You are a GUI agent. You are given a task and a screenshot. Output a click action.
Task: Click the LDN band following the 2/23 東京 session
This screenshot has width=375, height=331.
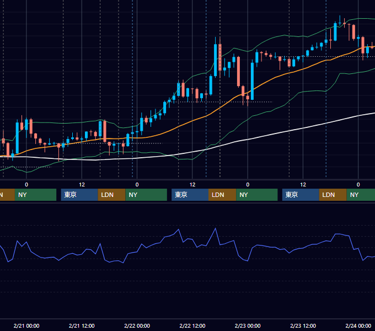coord(333,195)
